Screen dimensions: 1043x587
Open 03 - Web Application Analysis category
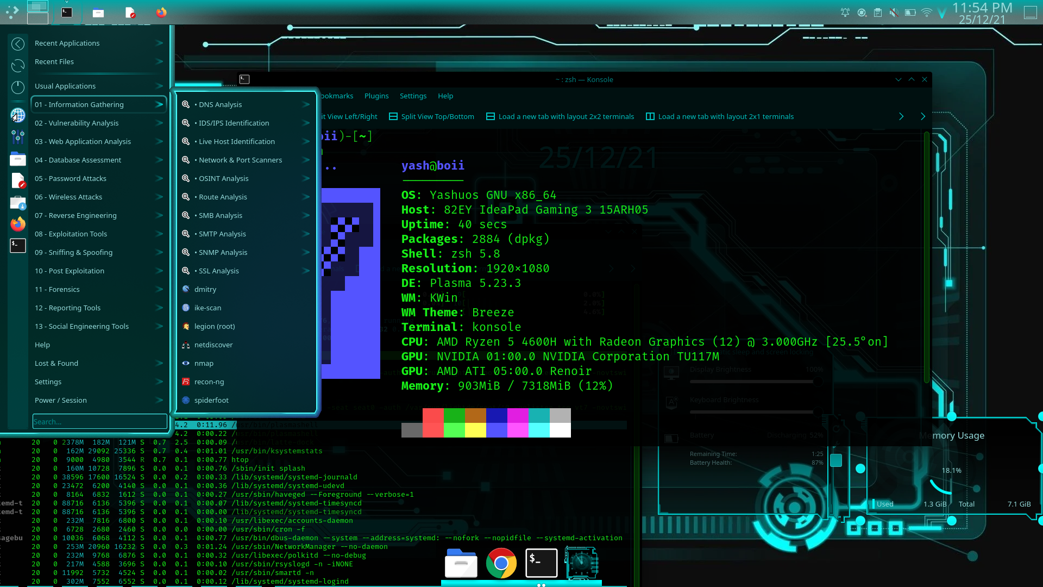click(98, 141)
